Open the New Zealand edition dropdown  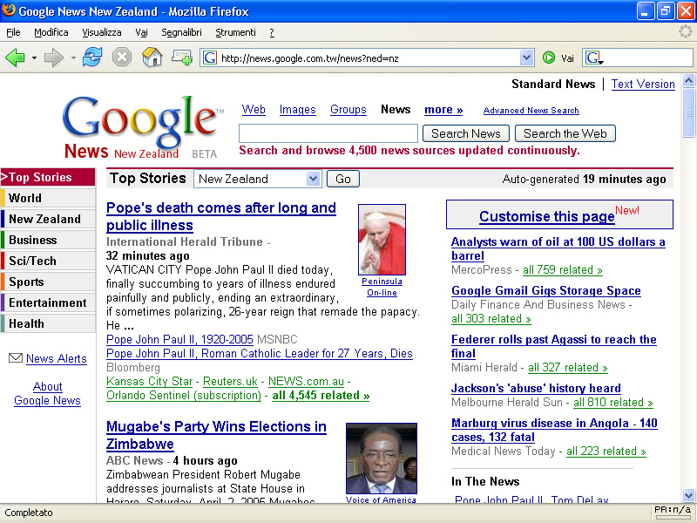click(x=258, y=179)
